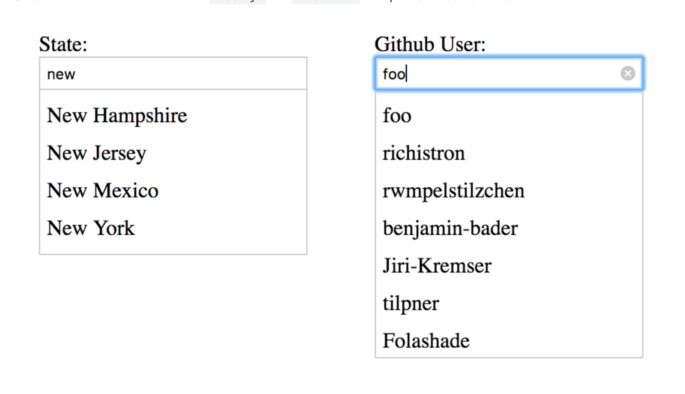Viewport: 685px width, 394px height.
Task: Select richistron from the user list
Action: (x=423, y=153)
